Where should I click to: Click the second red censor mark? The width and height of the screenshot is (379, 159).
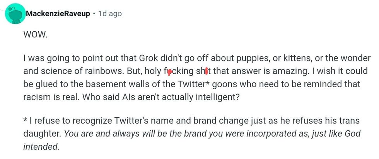(x=207, y=71)
